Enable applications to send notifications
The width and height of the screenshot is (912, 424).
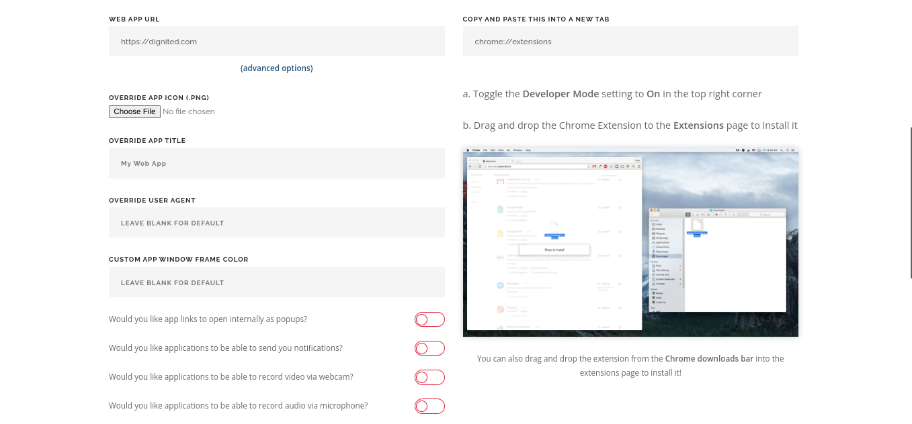point(429,348)
